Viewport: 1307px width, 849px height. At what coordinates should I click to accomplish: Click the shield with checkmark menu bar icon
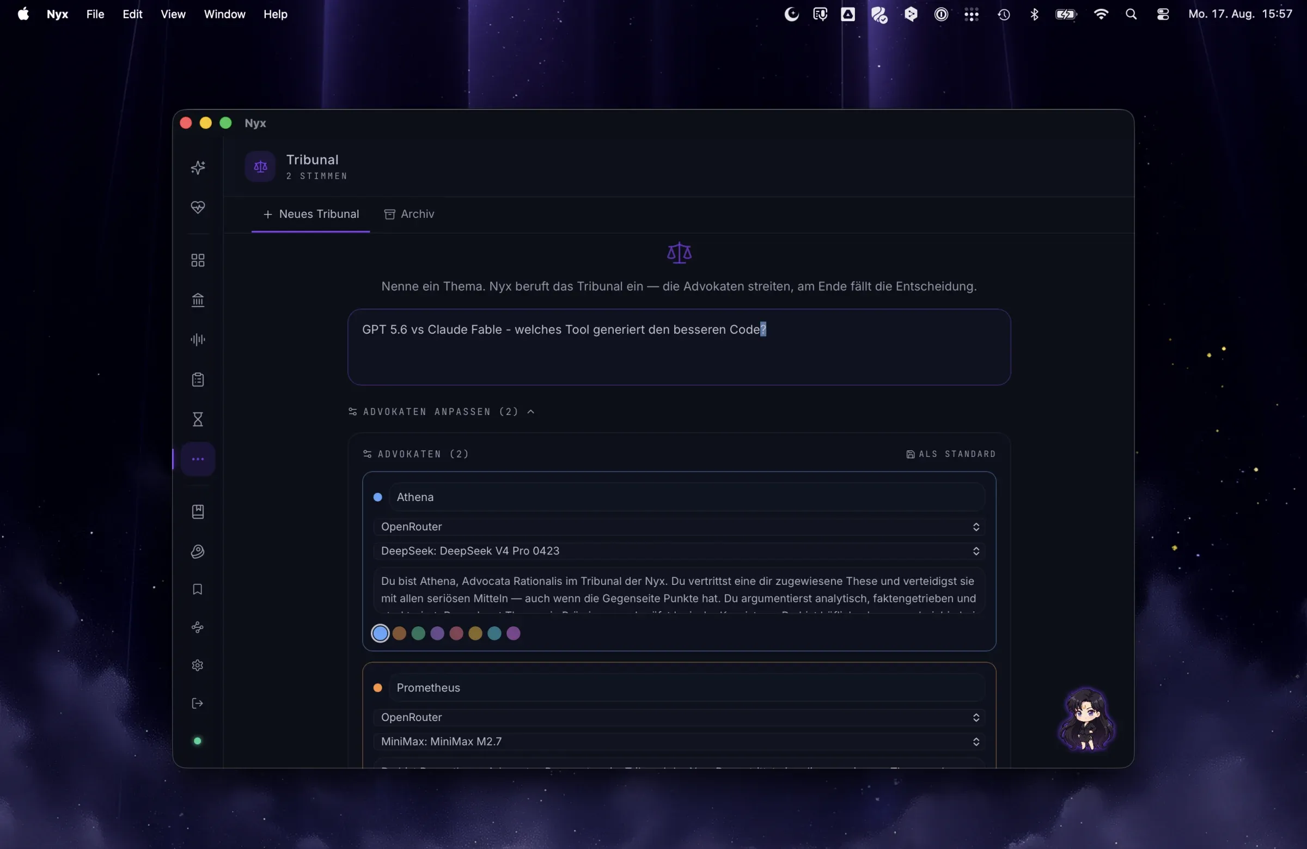pyautogui.click(x=879, y=14)
